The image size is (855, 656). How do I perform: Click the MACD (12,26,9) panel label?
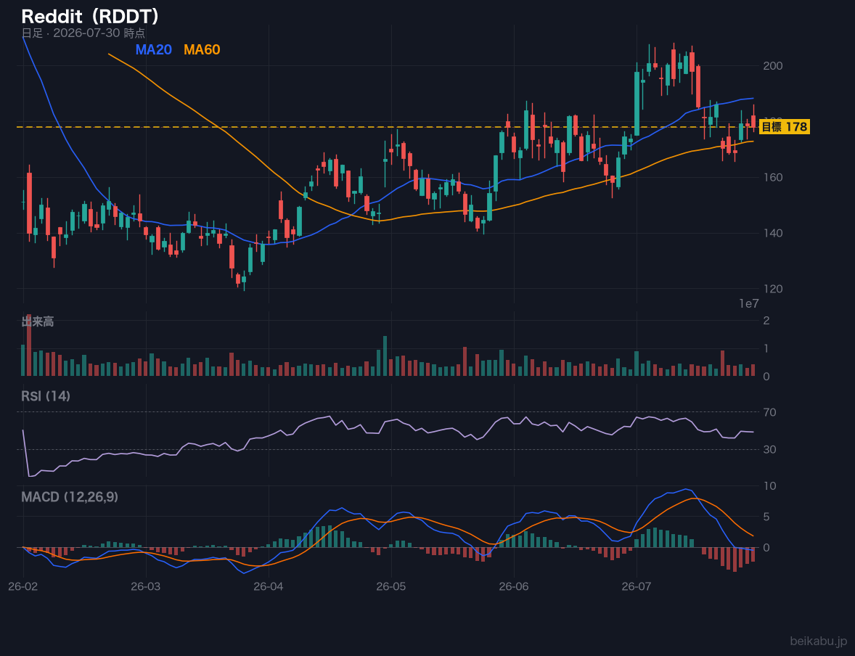coord(70,497)
